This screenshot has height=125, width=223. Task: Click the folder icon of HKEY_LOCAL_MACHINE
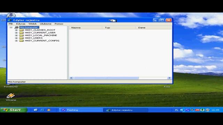point(21,35)
